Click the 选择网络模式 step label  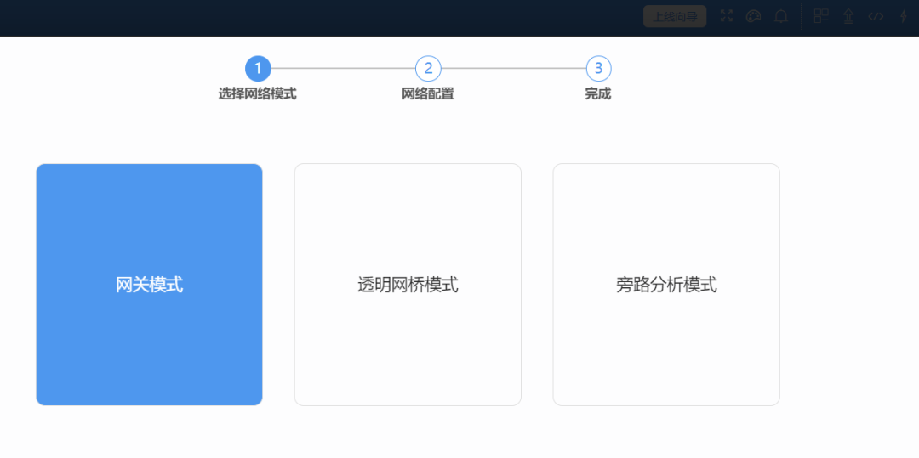tap(257, 94)
